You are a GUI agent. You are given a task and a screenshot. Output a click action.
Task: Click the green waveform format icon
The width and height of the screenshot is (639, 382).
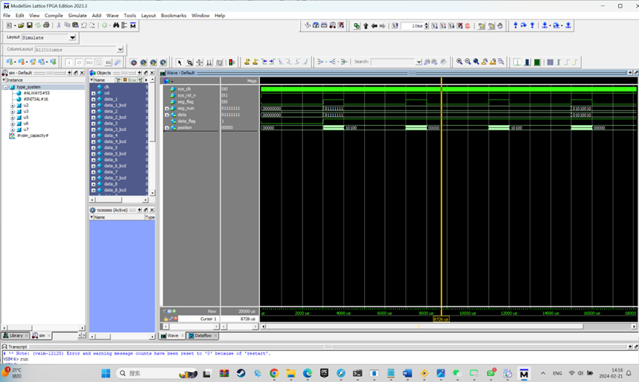point(537,63)
